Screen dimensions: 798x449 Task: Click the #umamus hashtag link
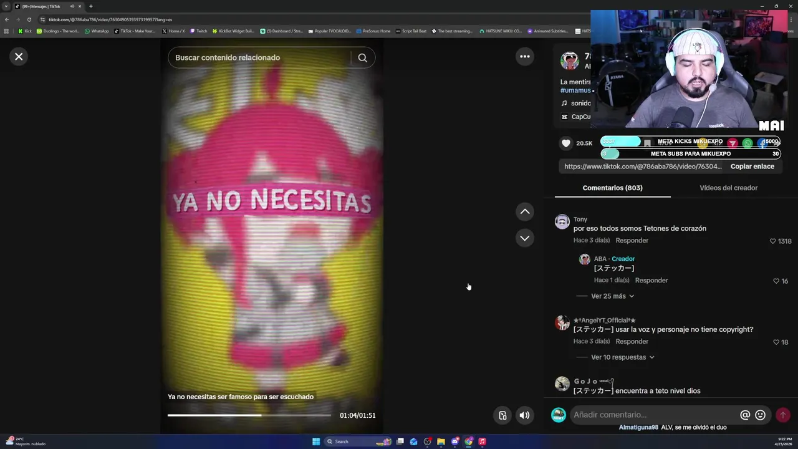click(575, 90)
